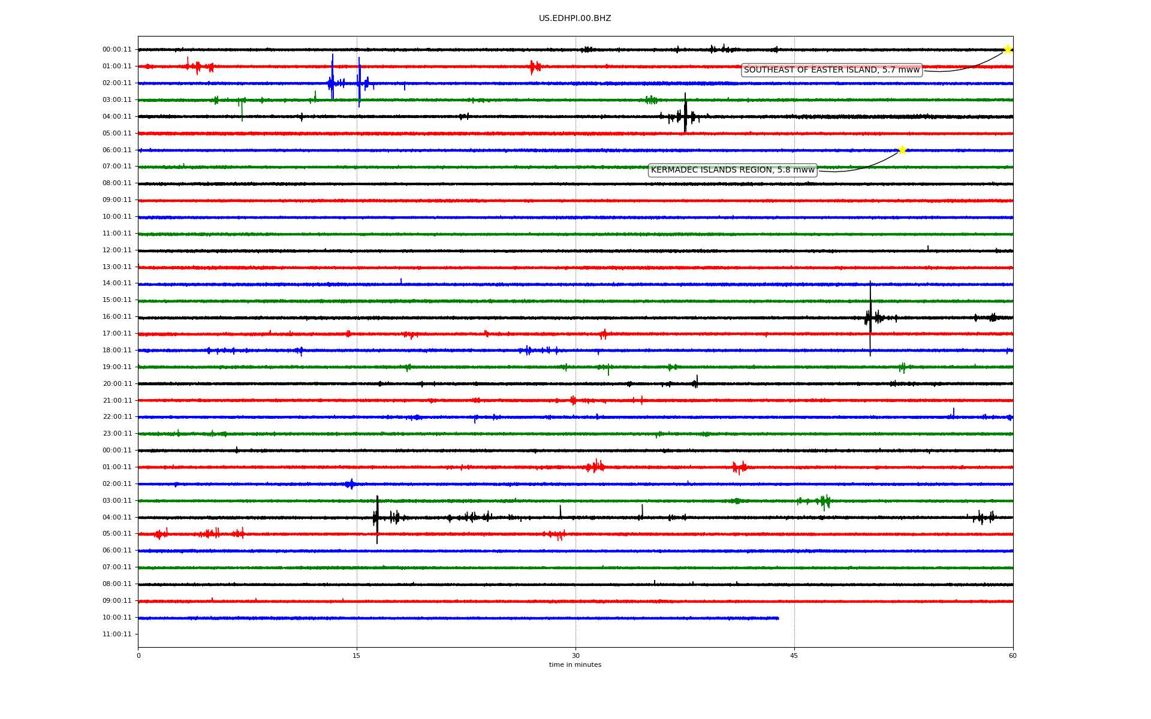Image resolution: width=1151 pixels, height=719 pixels.
Task: Click the 16:00:11 trace time label
Action: (x=117, y=317)
